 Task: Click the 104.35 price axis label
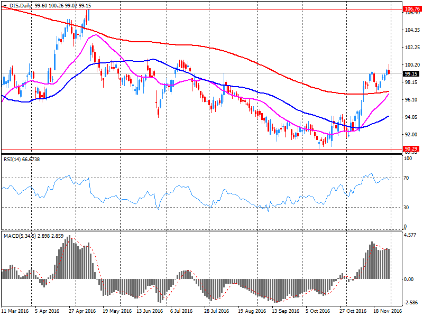[411, 30]
